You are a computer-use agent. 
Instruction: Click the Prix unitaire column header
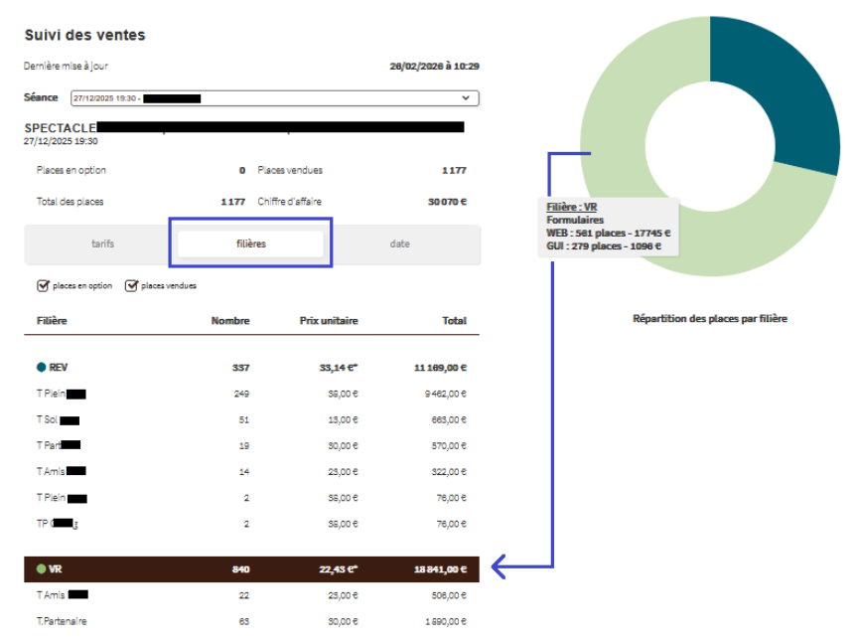click(329, 321)
